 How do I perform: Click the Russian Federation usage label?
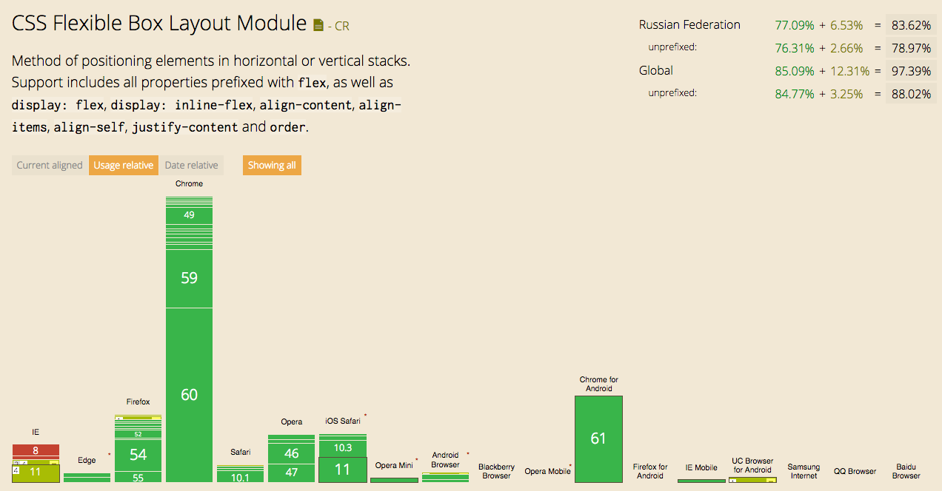[x=689, y=24]
